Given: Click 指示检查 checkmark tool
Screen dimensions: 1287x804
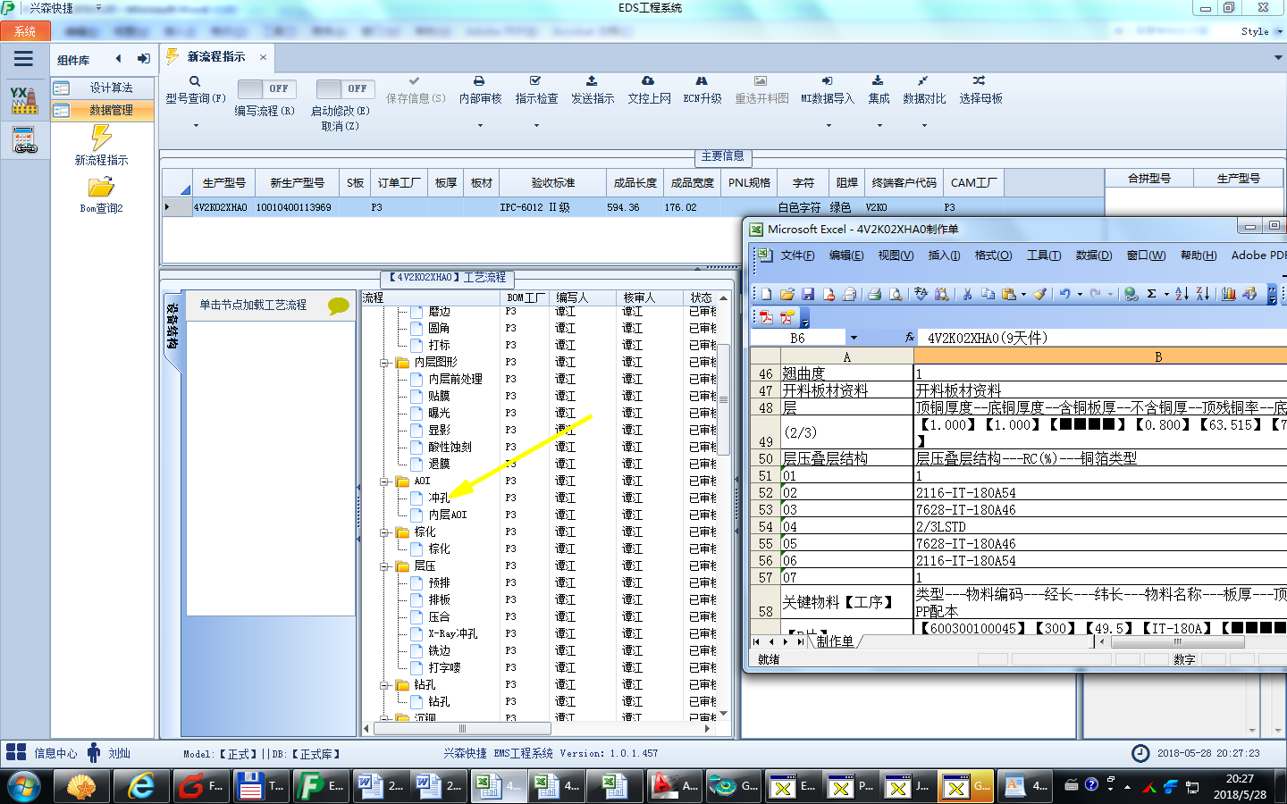Looking at the screenshot, I should 535,81.
